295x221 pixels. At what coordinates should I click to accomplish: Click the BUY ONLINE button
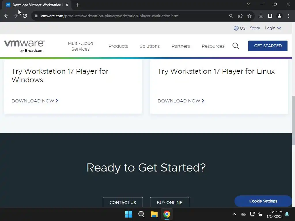point(170,202)
